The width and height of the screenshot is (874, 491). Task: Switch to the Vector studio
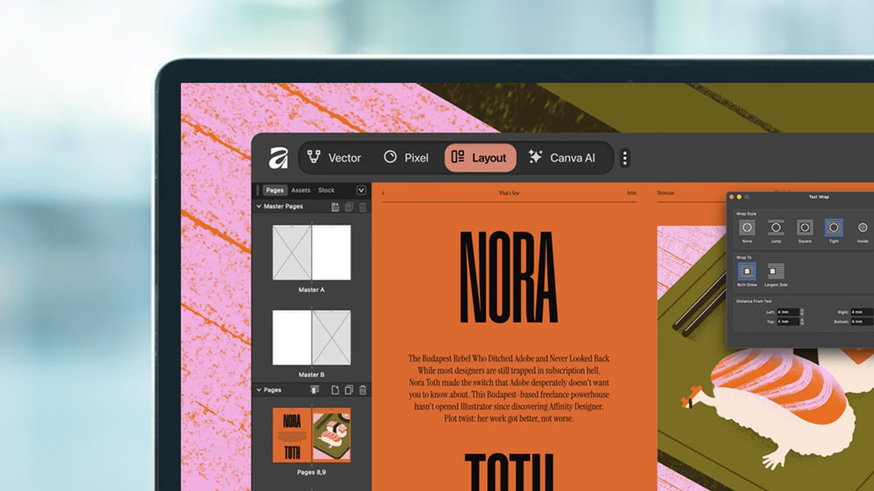(334, 158)
